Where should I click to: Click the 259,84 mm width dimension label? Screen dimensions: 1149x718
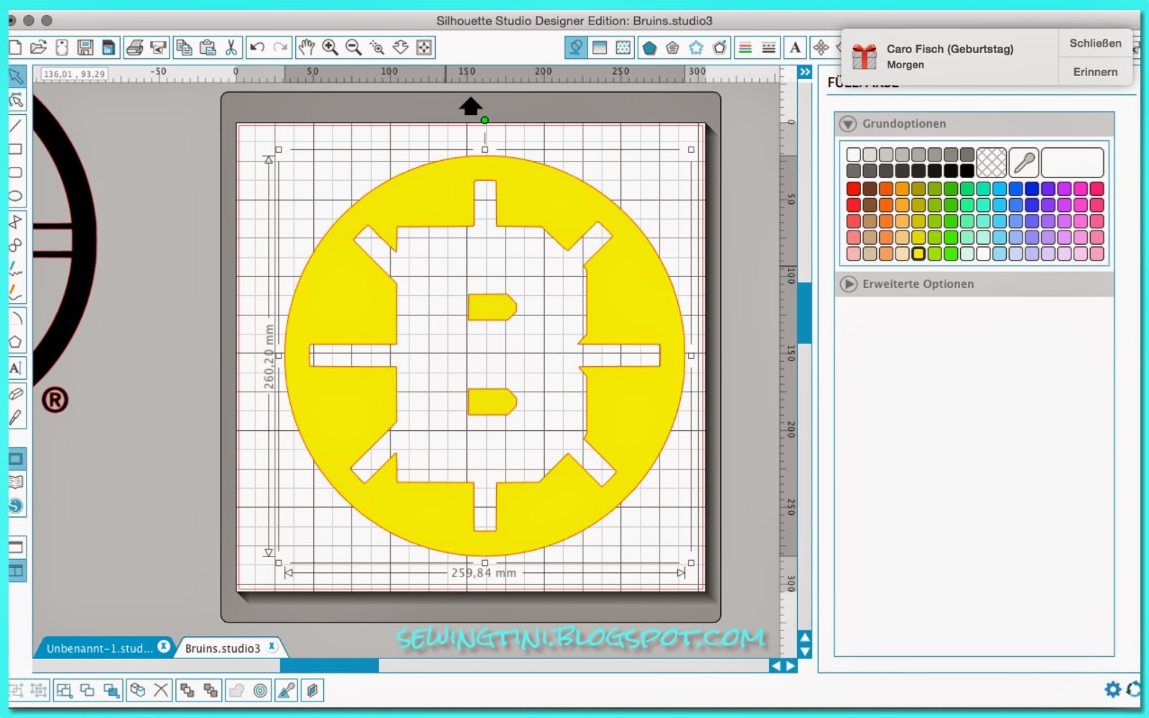coord(483,573)
